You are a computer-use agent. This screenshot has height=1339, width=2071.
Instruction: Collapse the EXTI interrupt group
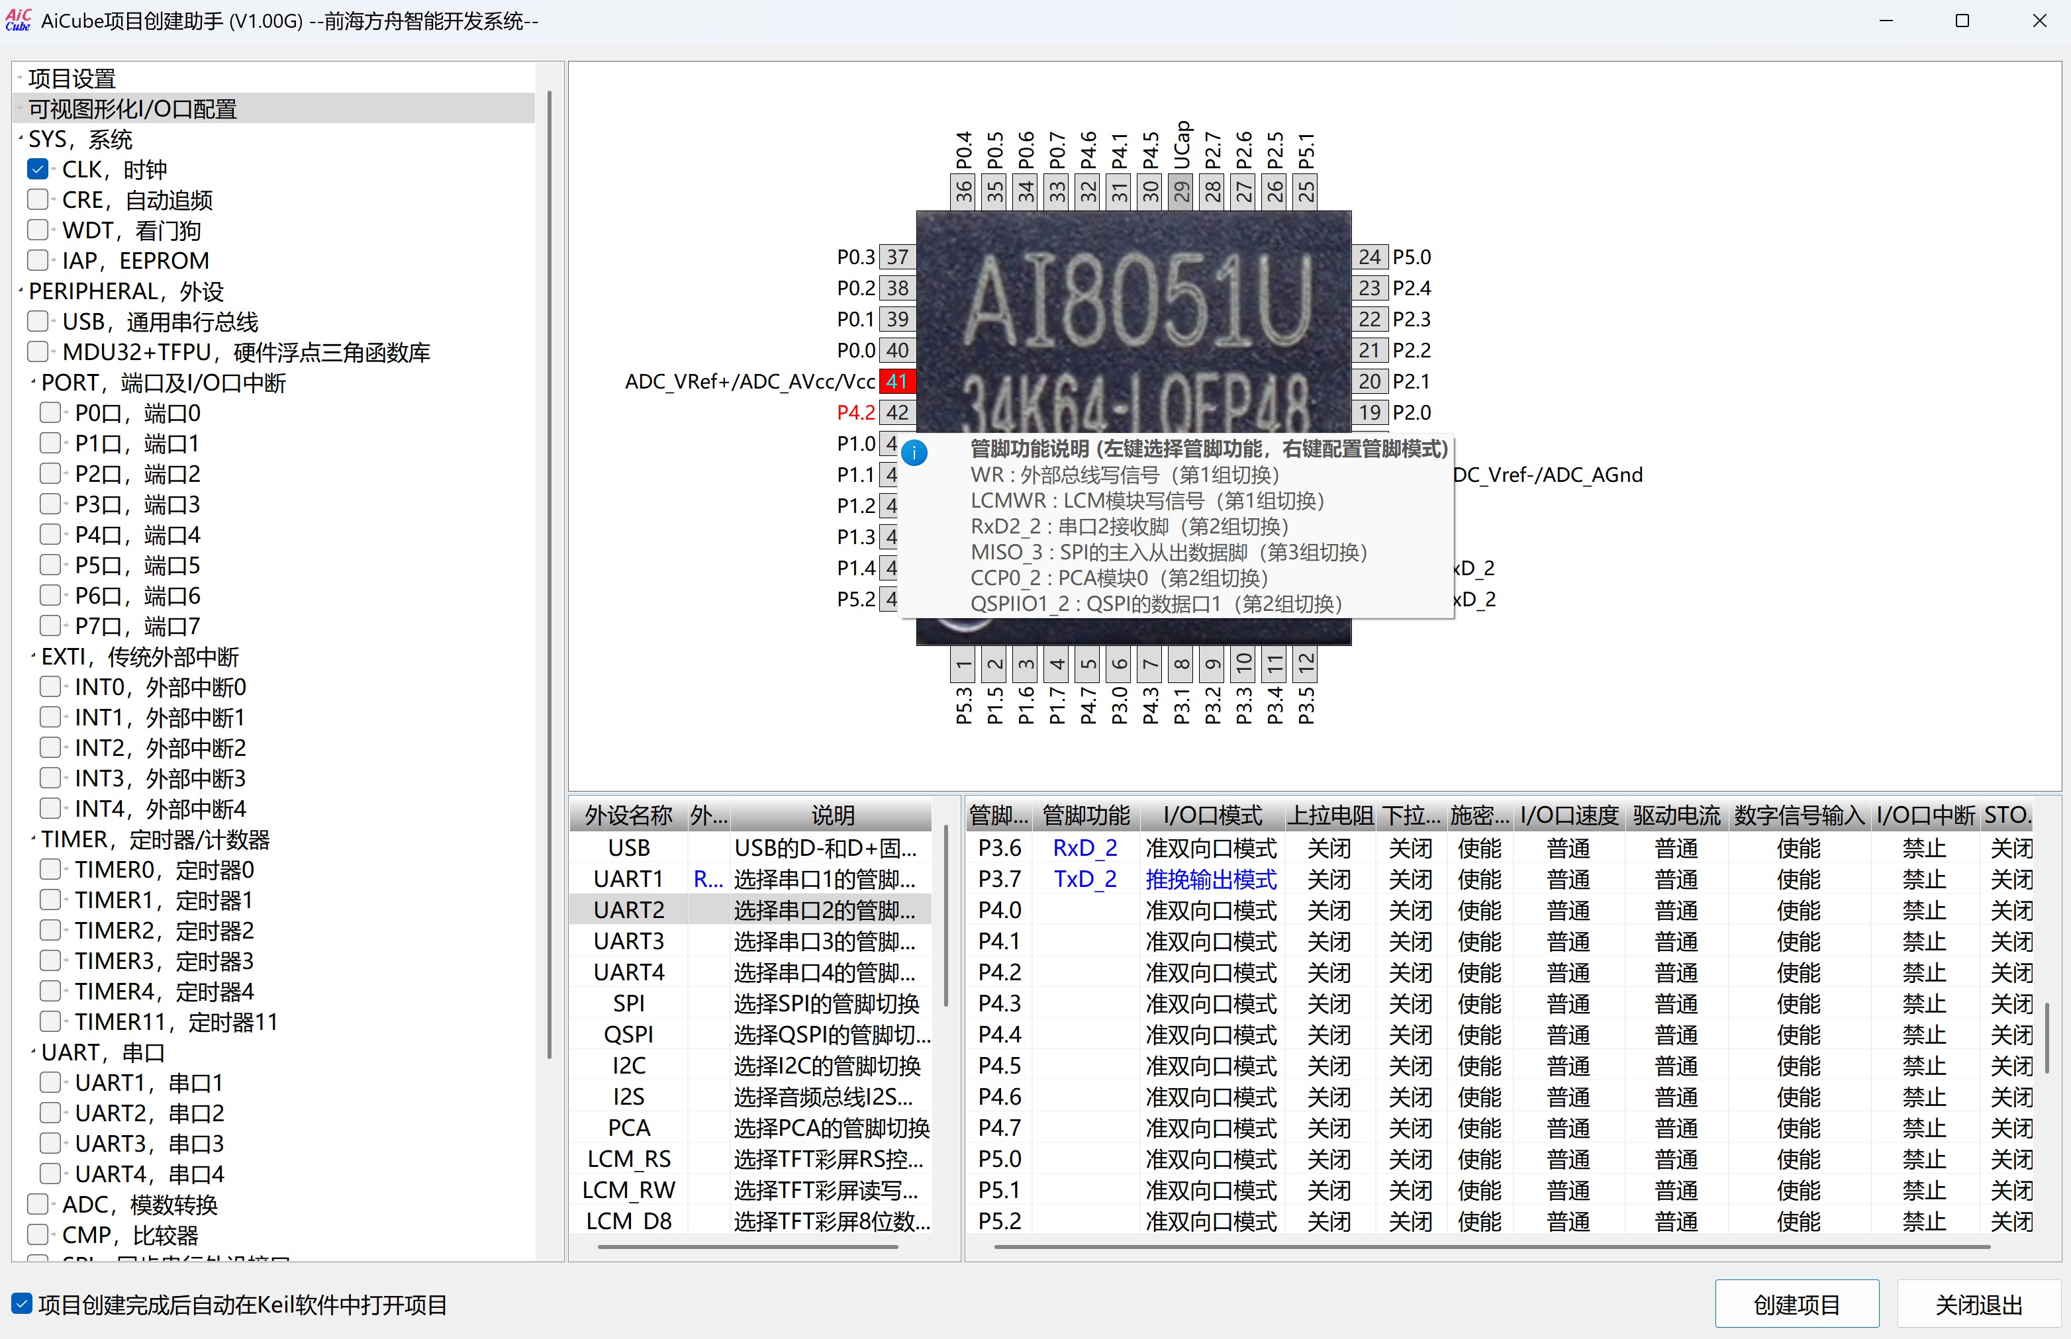tap(33, 657)
